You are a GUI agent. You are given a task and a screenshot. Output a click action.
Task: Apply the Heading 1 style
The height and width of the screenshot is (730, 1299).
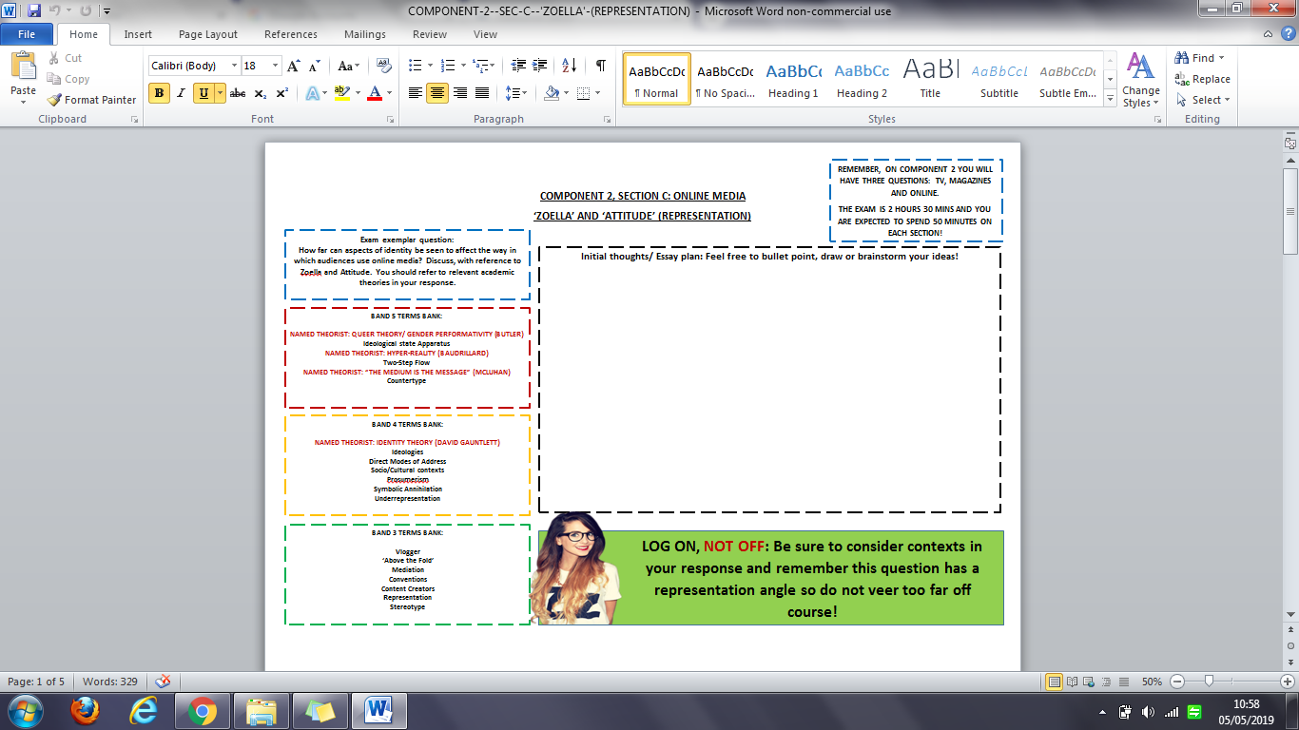pos(793,80)
